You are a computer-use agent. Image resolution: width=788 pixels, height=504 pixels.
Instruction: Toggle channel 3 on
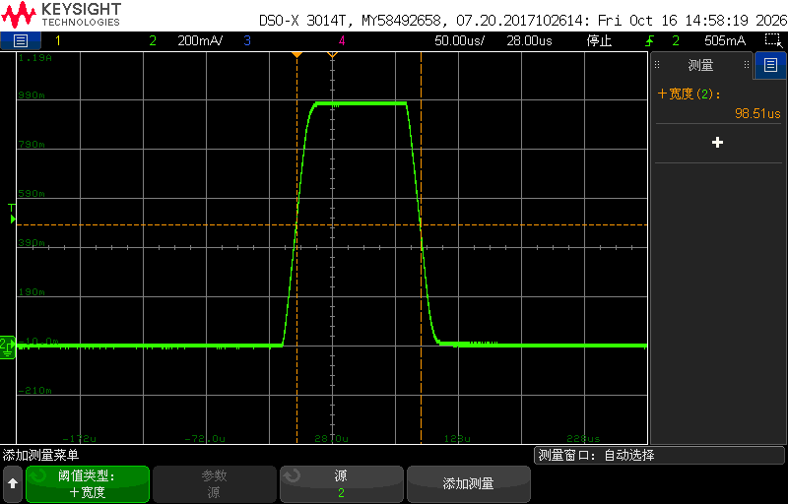247,40
